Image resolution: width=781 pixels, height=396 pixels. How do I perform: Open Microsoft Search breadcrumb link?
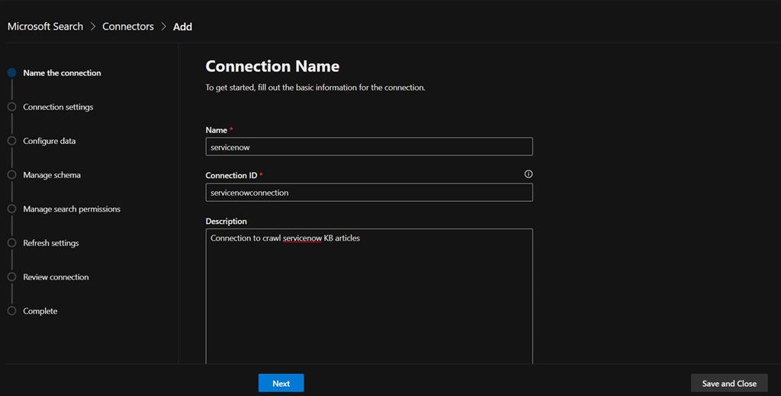(45, 27)
